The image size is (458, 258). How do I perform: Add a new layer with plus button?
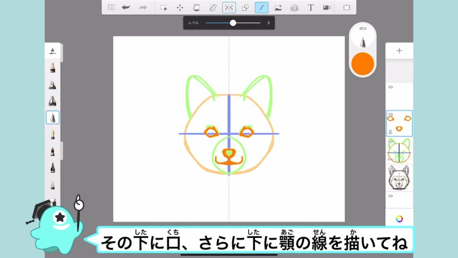point(399,51)
